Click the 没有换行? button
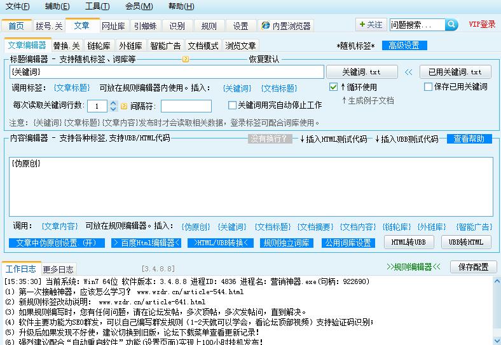Image resolution: width=501 pixels, height=345 pixels. click(270, 139)
